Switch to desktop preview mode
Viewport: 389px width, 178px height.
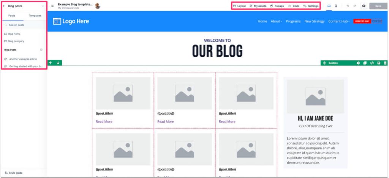329,6
